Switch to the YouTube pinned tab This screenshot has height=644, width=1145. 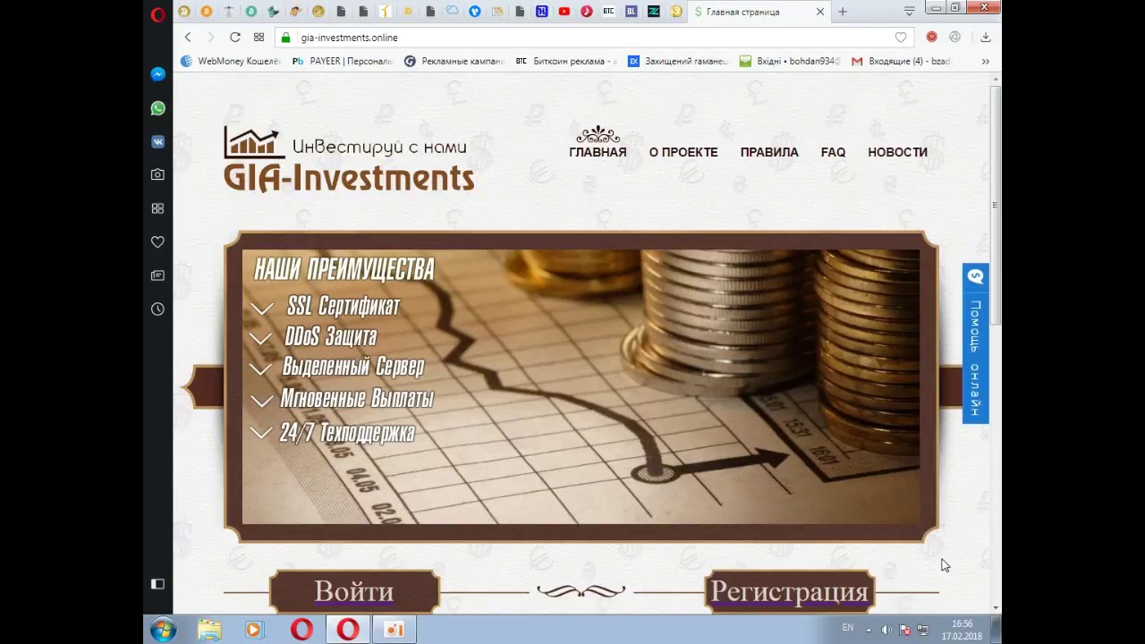(564, 12)
